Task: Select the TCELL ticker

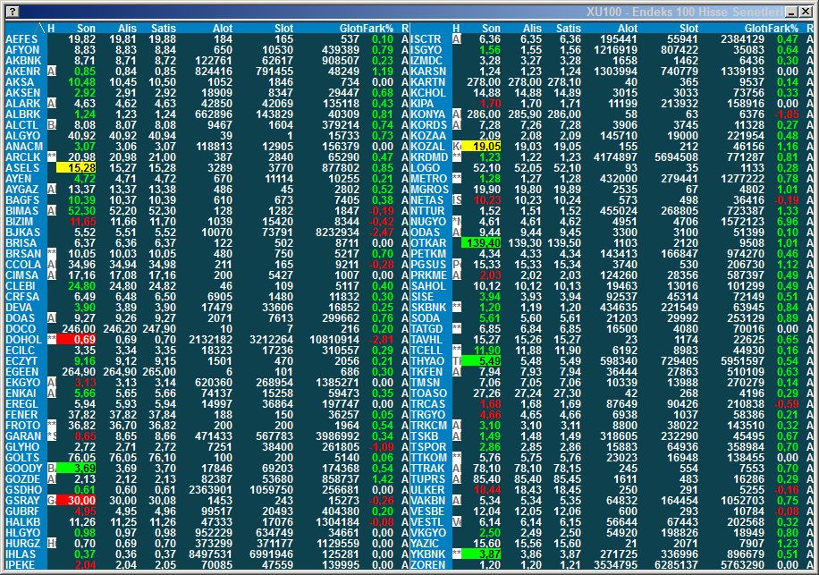Action: point(427,350)
